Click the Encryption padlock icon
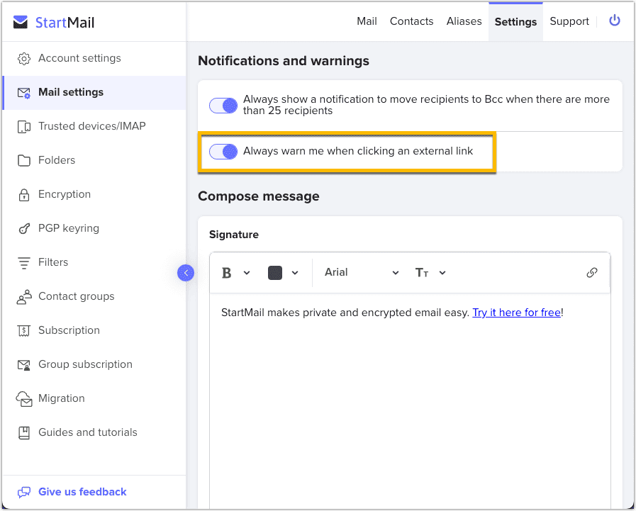 24,194
